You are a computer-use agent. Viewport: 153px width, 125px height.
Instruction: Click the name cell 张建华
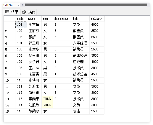click(x=34, y=50)
